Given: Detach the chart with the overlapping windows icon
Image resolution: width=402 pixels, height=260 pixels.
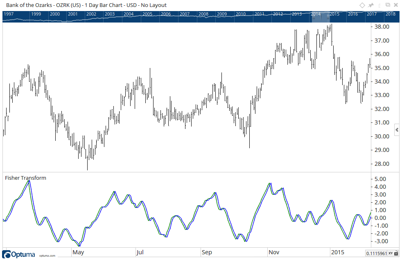Looking at the screenshot, I should coord(388,5).
